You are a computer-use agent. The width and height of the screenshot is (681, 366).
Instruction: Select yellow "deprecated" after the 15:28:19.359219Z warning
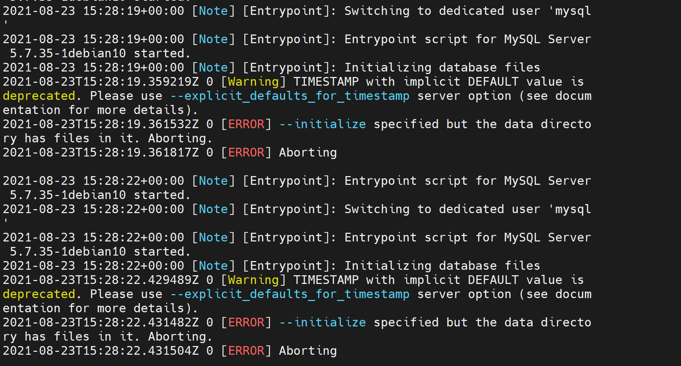click(x=39, y=96)
